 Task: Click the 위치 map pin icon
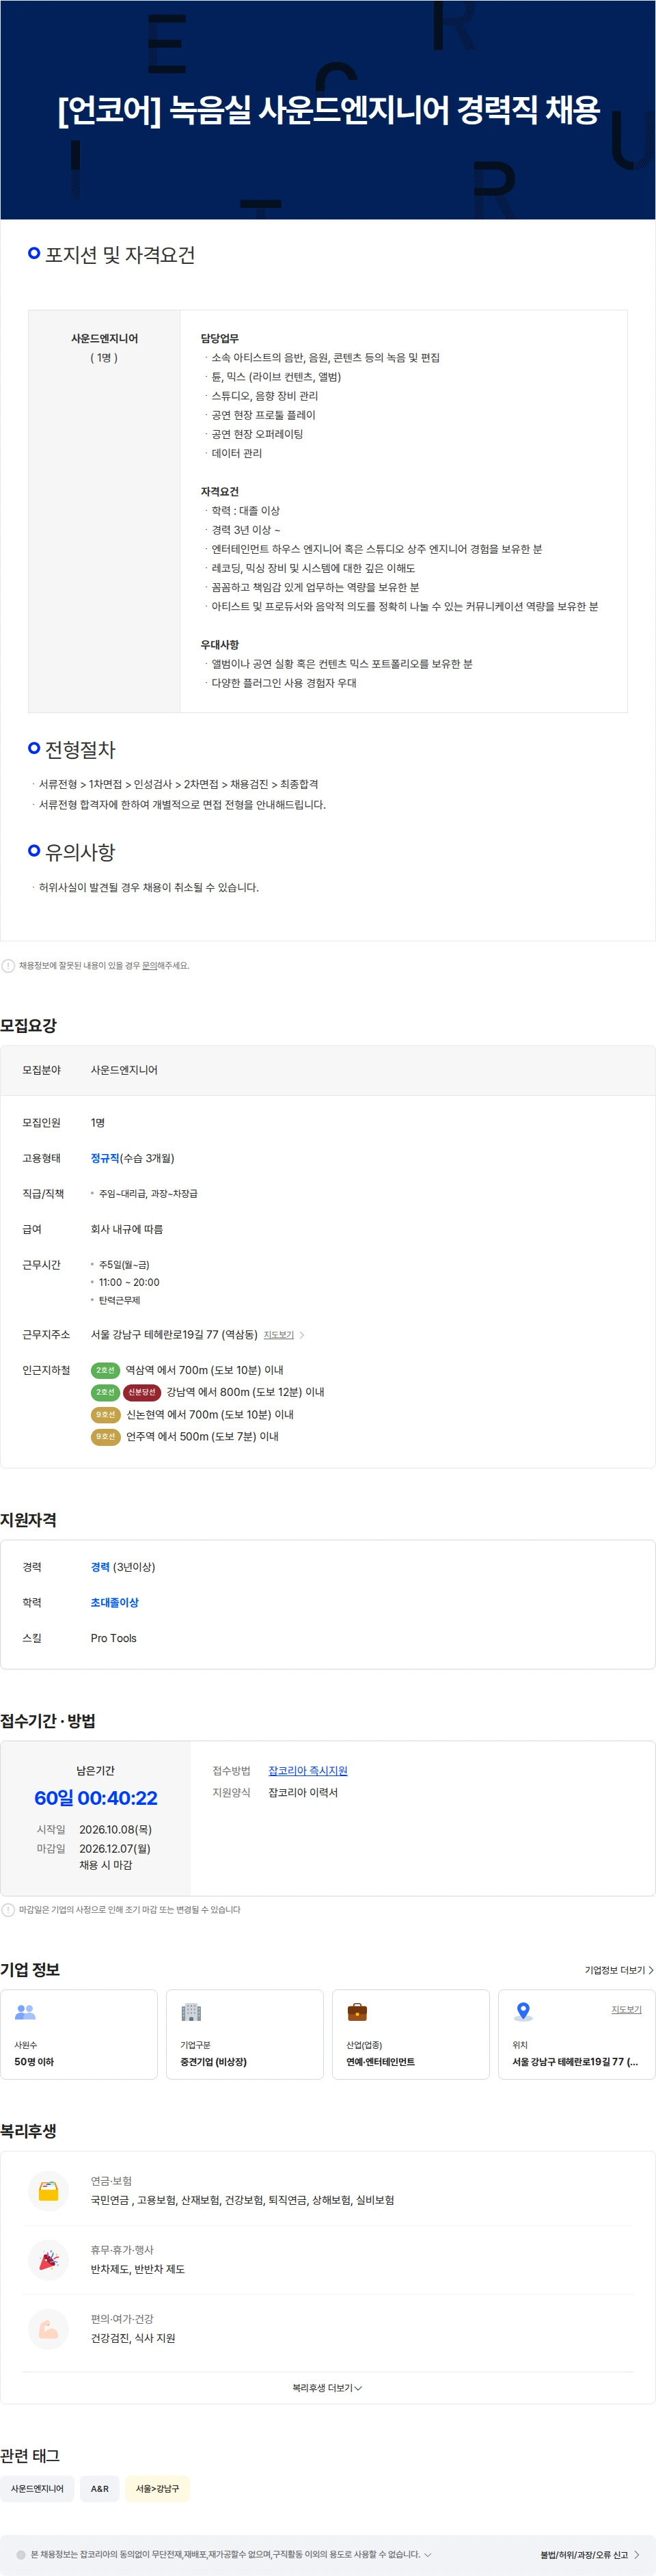pos(523,2011)
